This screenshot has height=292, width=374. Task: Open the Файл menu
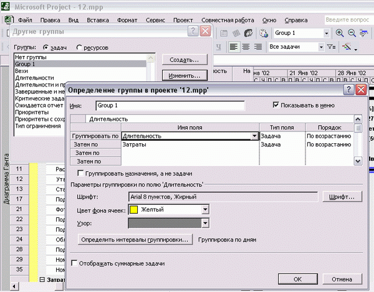coord(25,21)
